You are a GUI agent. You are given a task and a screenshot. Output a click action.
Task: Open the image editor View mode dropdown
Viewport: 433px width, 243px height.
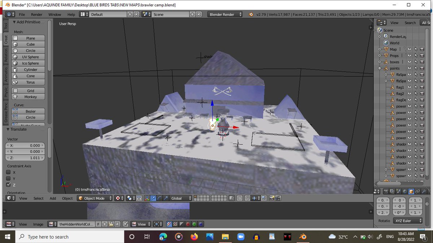click(141, 224)
